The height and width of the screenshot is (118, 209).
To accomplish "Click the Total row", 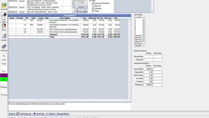I will point(64,37).
